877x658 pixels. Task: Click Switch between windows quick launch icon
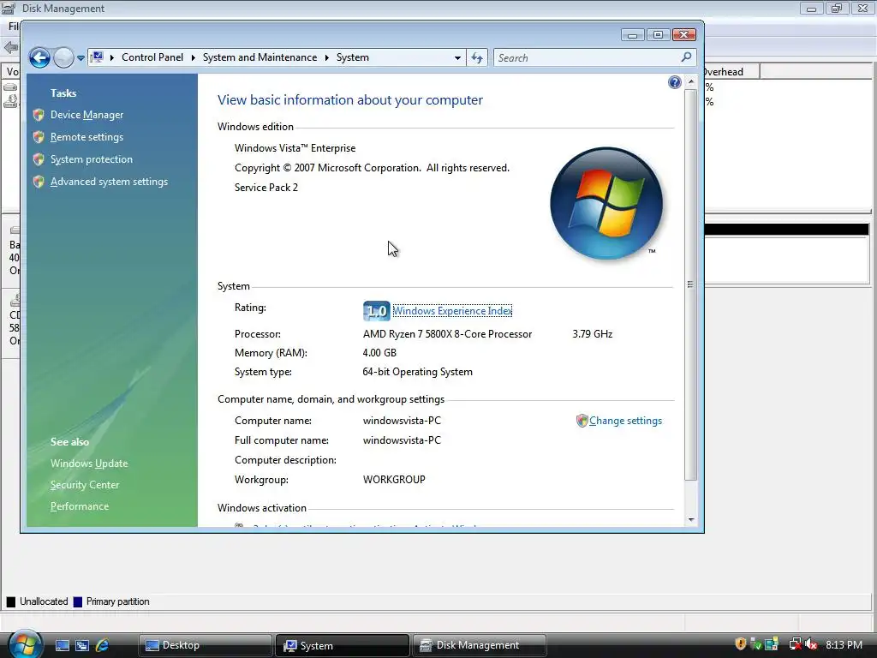(82, 645)
